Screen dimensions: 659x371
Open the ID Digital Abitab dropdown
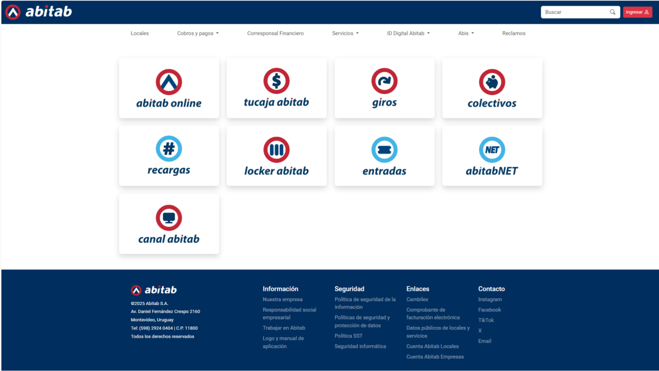(x=408, y=33)
